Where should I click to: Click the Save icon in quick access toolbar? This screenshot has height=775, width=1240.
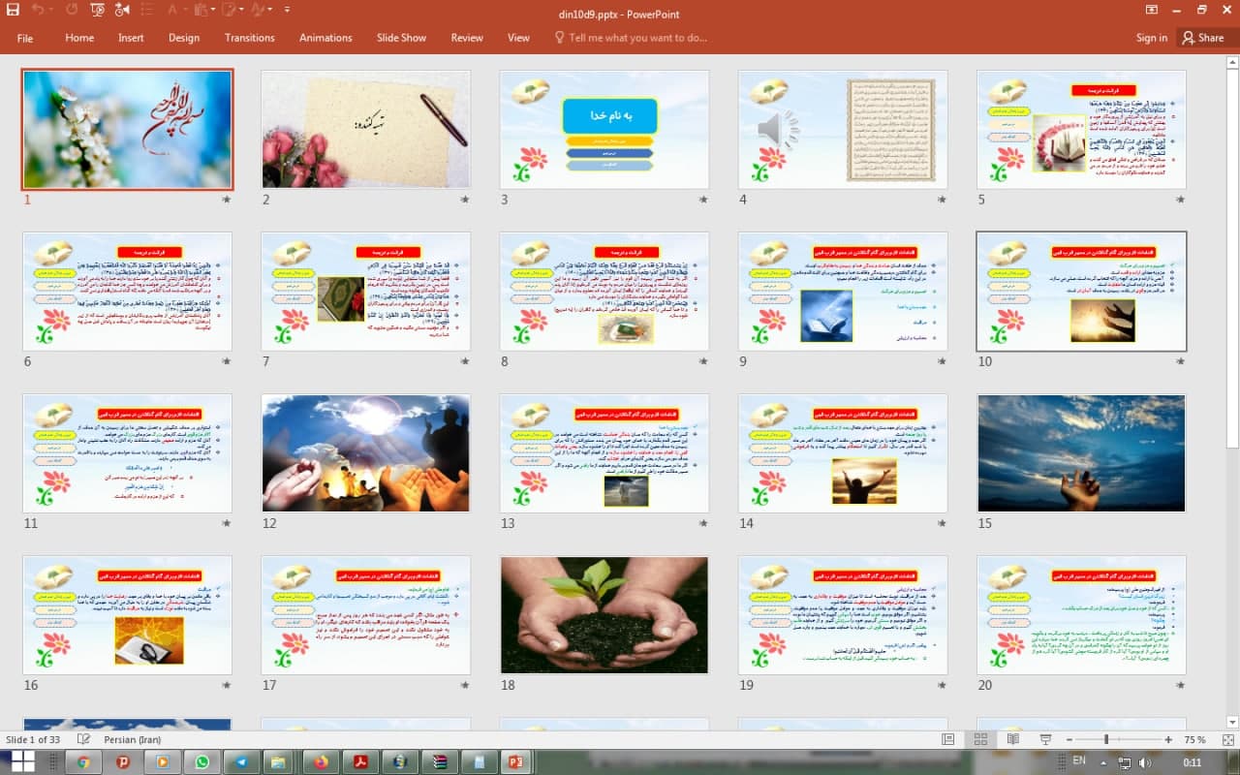12,10
